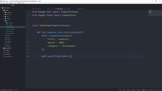Open the Edit menu
162x91 pixels.
(4, 3)
